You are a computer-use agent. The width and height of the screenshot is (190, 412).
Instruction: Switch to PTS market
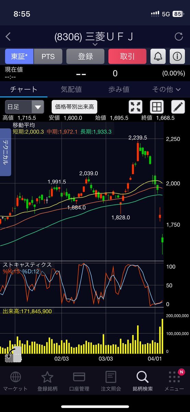pyautogui.click(x=48, y=56)
